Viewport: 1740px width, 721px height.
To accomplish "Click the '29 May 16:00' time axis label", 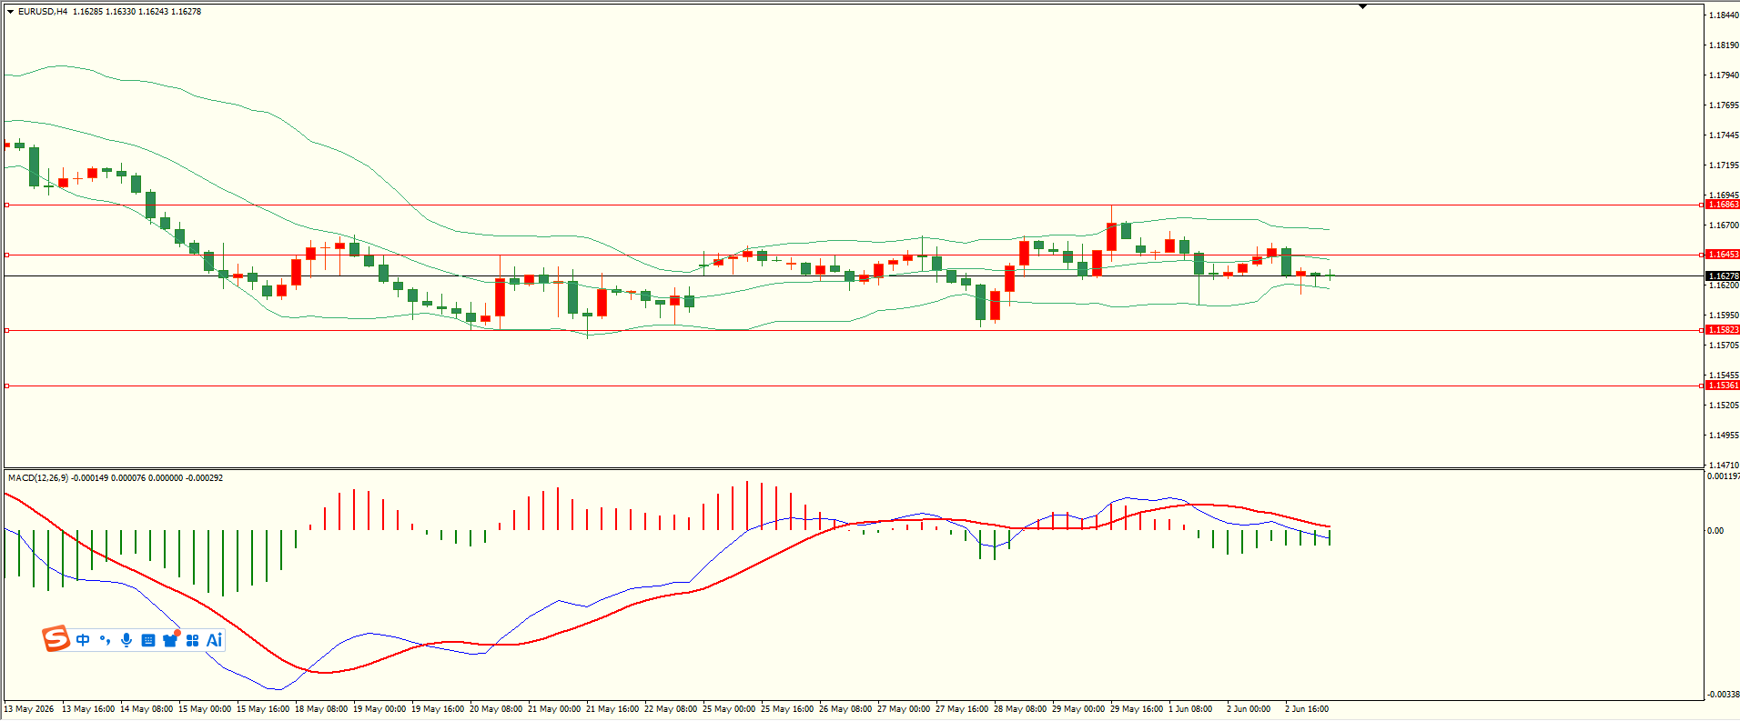I will [1137, 709].
